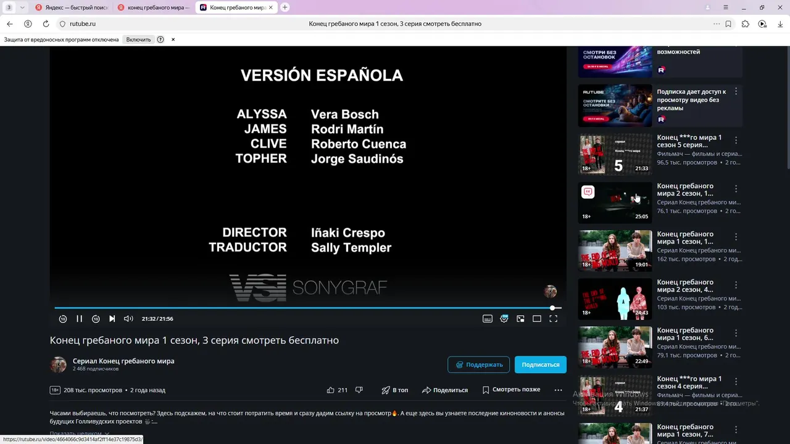Enable picture-in-picture mini player
The width and height of the screenshot is (790, 444).
[520, 319]
